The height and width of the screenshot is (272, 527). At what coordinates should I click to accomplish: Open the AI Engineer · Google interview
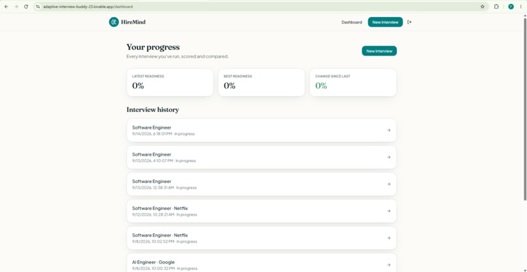[262, 263]
